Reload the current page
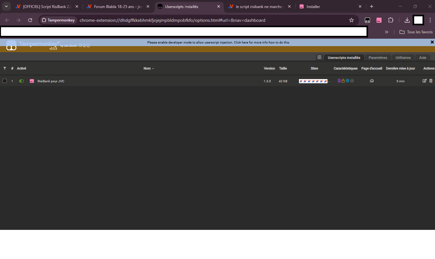Screen dimensions: 435x259 [x=30, y=20]
